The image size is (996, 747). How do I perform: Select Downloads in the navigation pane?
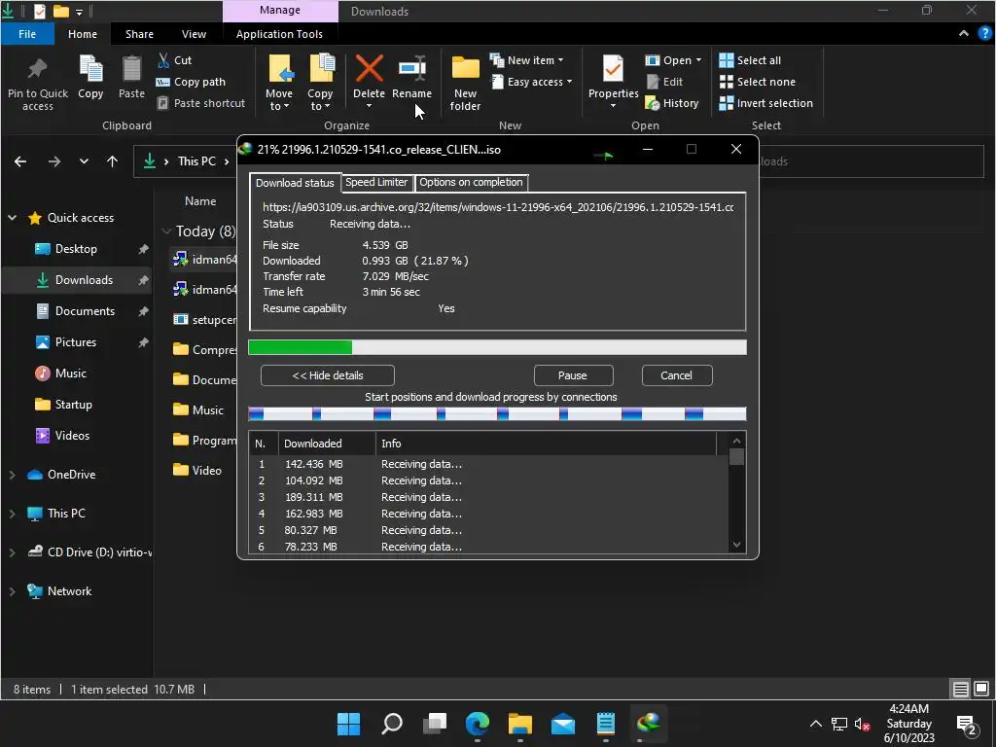pos(76,280)
